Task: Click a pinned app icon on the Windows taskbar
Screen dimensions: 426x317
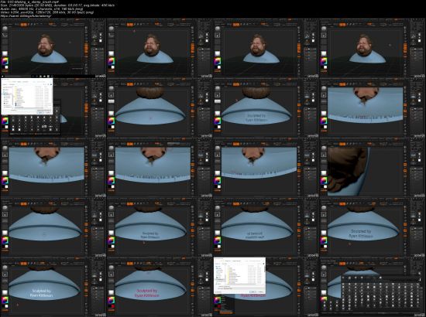Action: (x=41, y=77)
